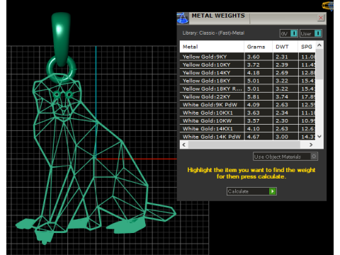Select the White Gold:10KW row

pos(248,120)
